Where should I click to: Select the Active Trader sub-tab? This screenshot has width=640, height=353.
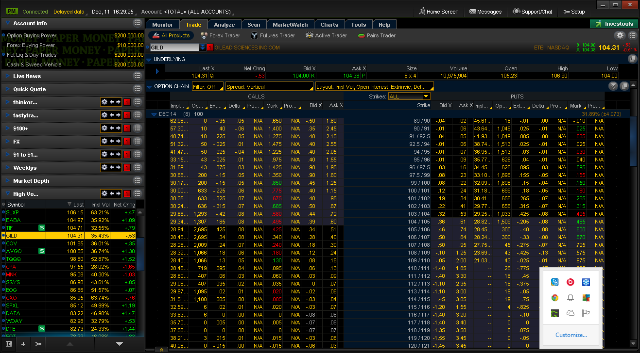pos(327,35)
